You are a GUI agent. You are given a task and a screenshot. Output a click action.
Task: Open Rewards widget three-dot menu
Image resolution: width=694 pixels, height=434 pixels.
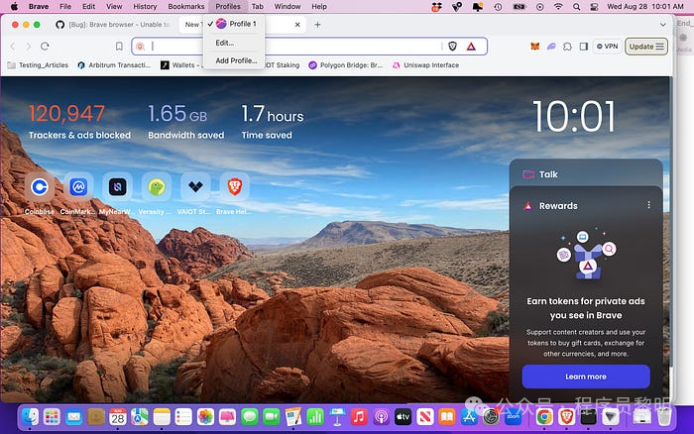648,205
